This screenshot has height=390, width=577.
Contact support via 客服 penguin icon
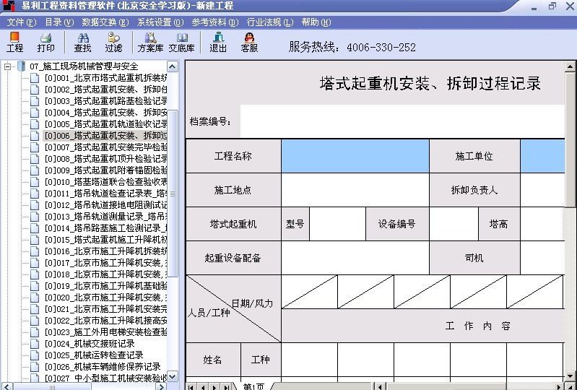pyautogui.click(x=249, y=42)
